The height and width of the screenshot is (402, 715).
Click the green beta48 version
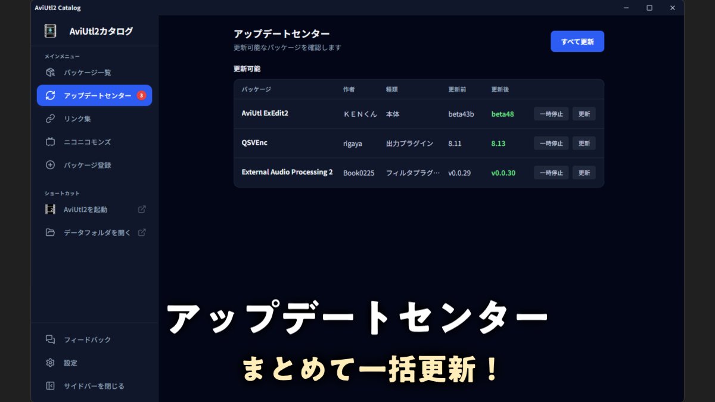pyautogui.click(x=502, y=114)
